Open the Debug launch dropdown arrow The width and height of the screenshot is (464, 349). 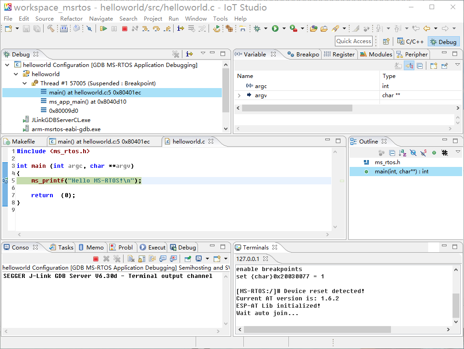[266, 29]
